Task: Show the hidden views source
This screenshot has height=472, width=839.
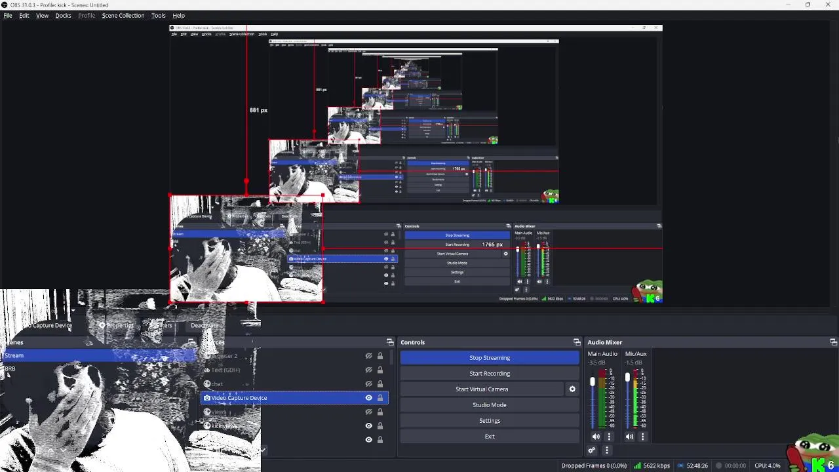Action: click(368, 412)
